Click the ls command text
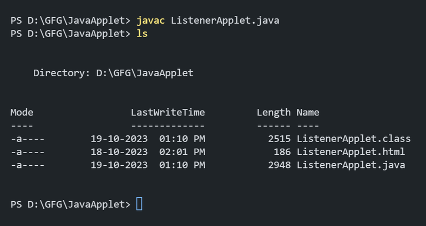The height and width of the screenshot is (226, 426). point(142,34)
